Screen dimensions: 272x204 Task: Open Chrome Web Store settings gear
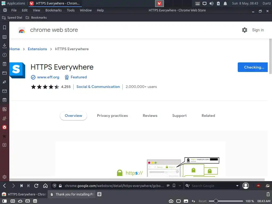tap(245, 30)
